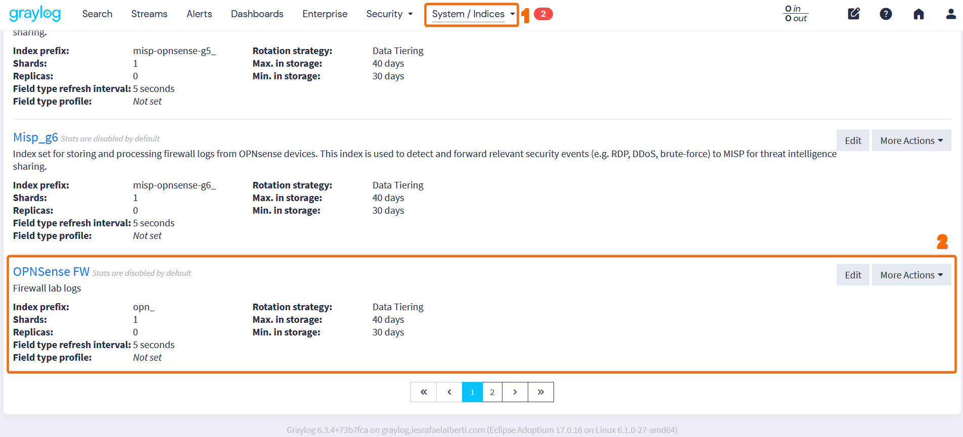Click Data Tiering value under Misp_g6

(x=398, y=185)
